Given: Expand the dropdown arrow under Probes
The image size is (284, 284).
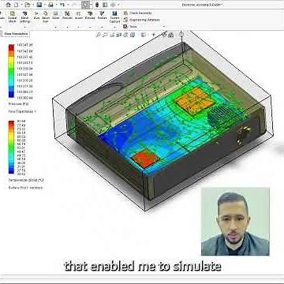Looking at the screenshot, I should 102,27.
